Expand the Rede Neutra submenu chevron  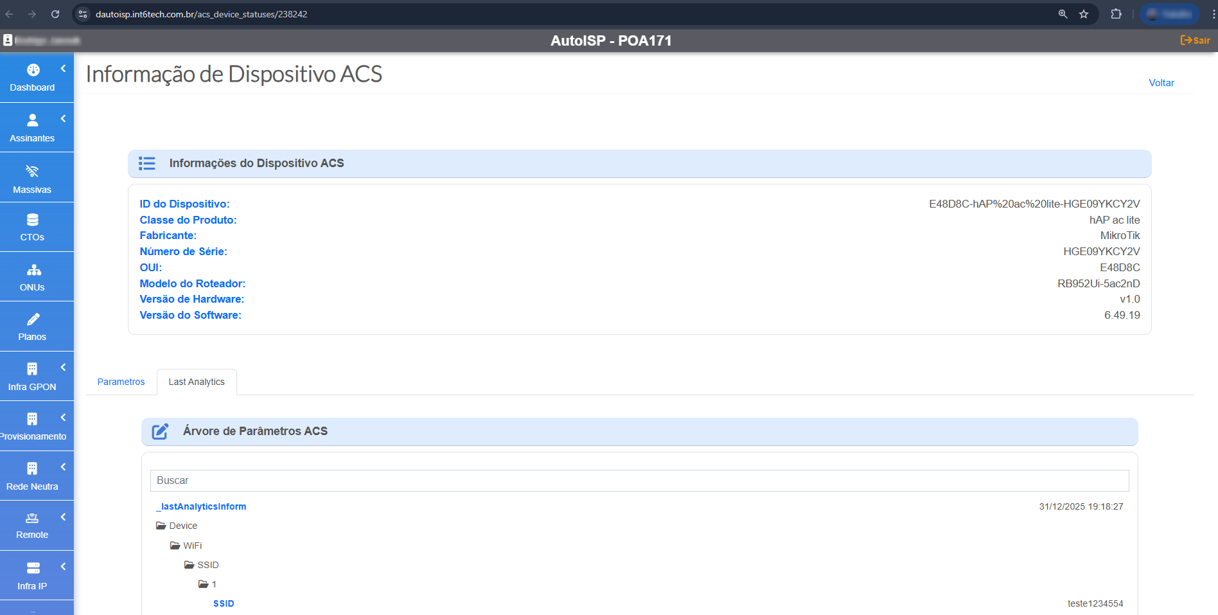[x=63, y=467]
